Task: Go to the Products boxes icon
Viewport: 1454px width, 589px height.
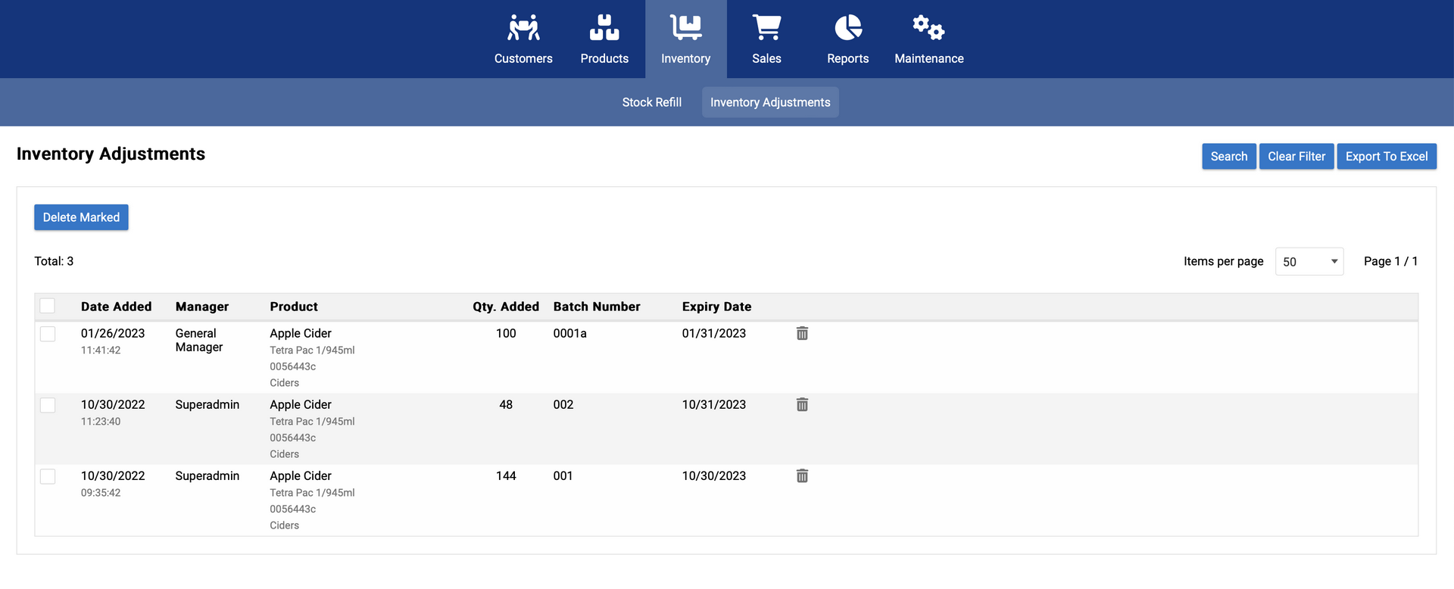Action: click(604, 28)
